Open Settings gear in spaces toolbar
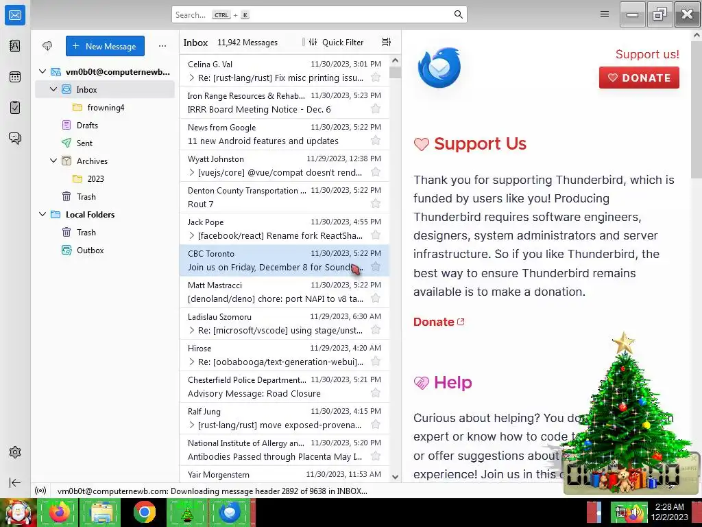This screenshot has height=527, width=702. [x=15, y=452]
